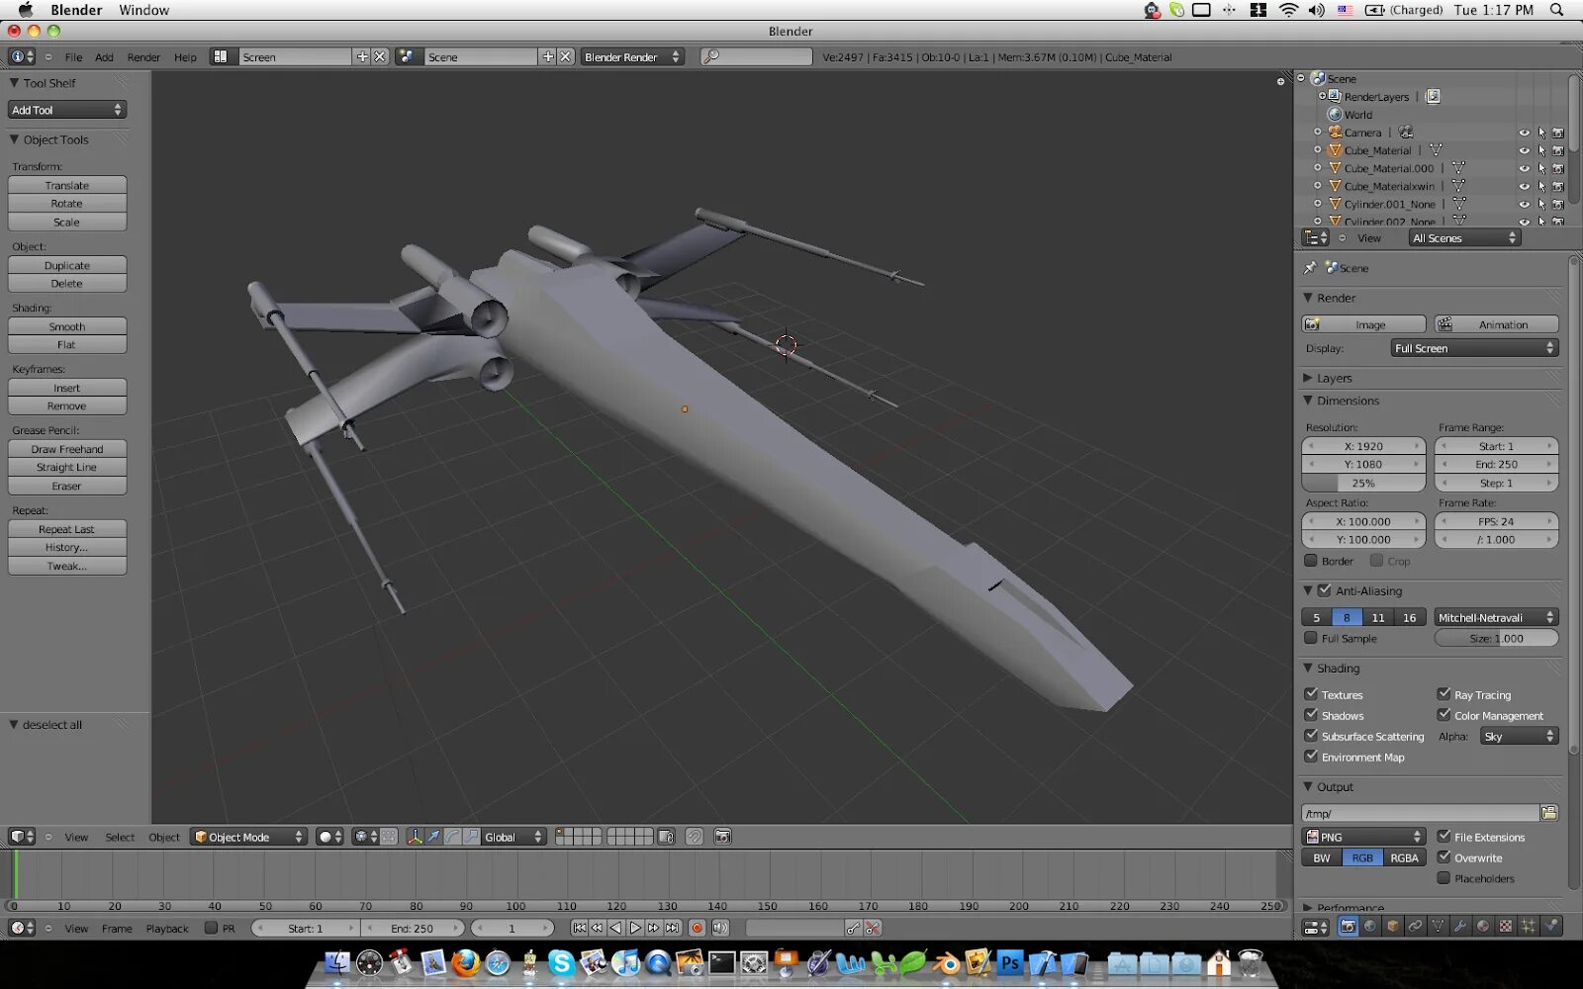
Task: Open the Material properties tab (sphere icon)
Action: point(1483,927)
